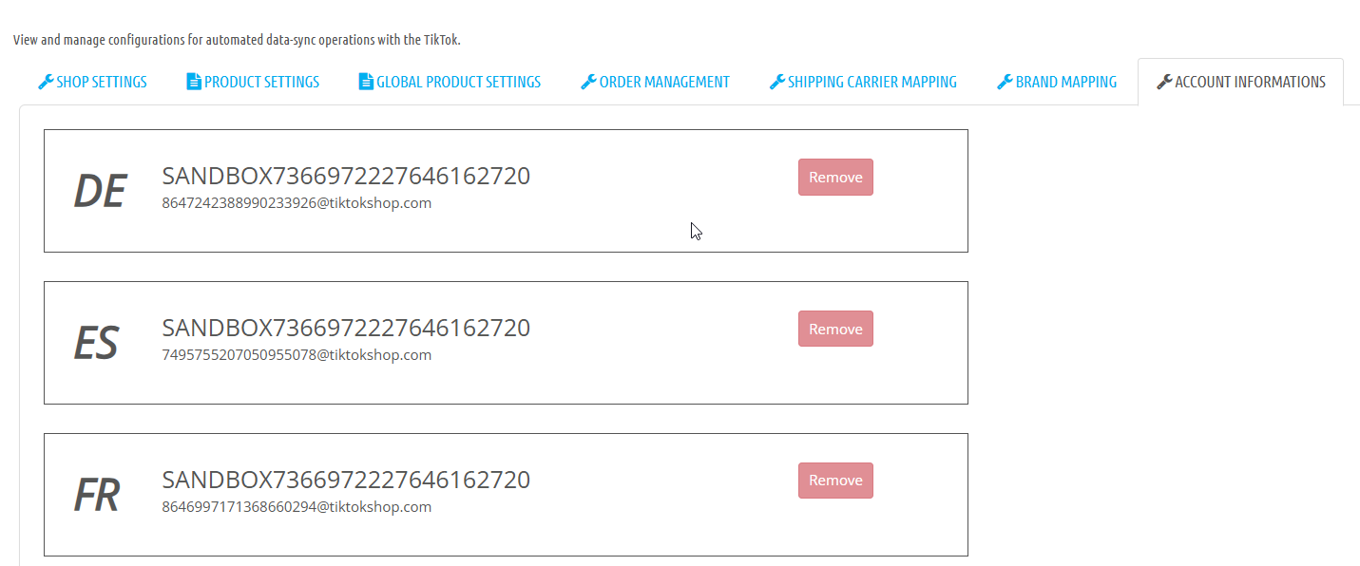The image size is (1360, 566).
Task: Click the wrench icon beside Shop Settings
Action: tap(46, 82)
